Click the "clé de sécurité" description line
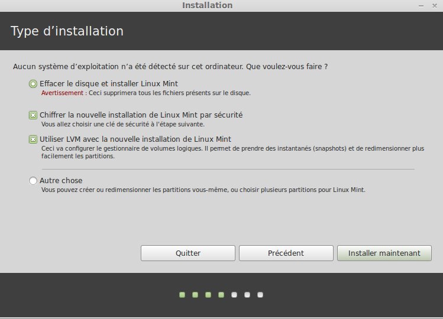 pos(122,125)
